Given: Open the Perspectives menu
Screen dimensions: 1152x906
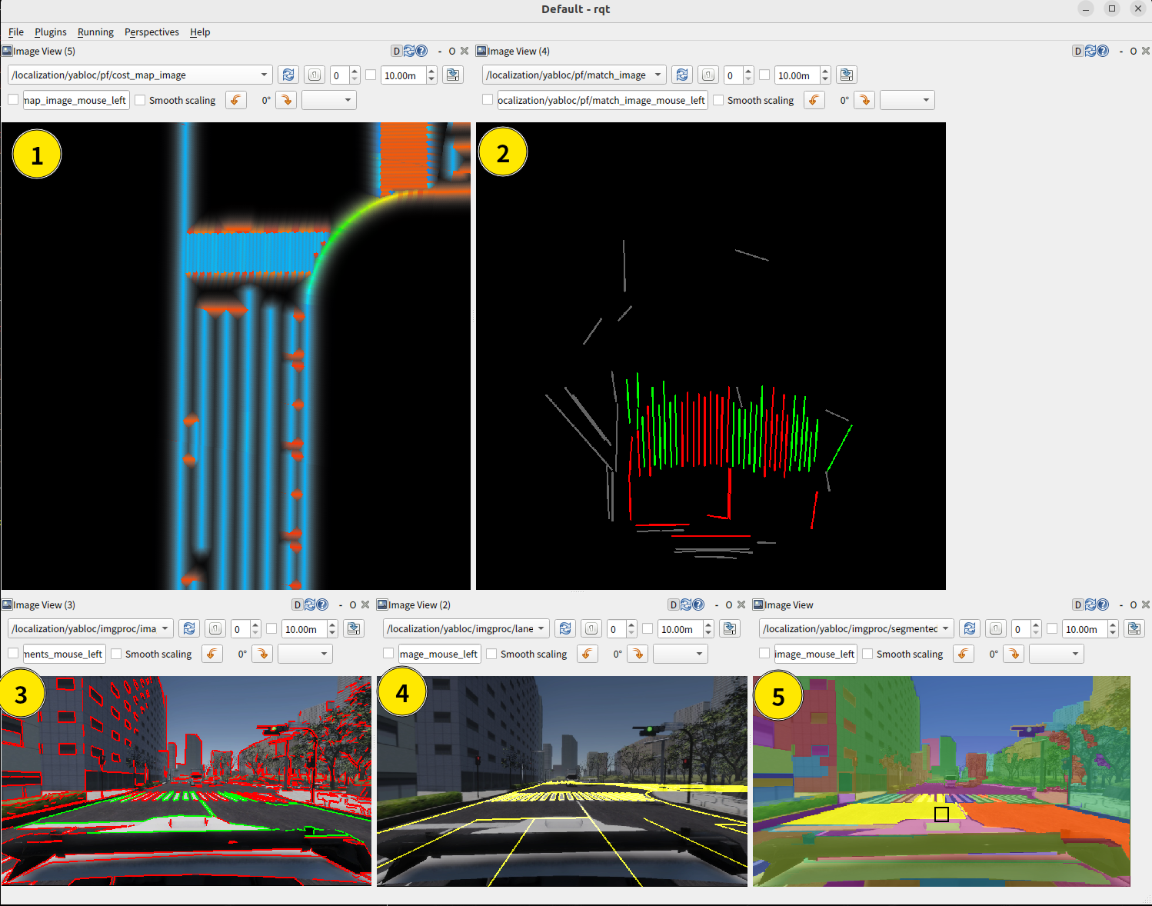Looking at the screenshot, I should [151, 32].
